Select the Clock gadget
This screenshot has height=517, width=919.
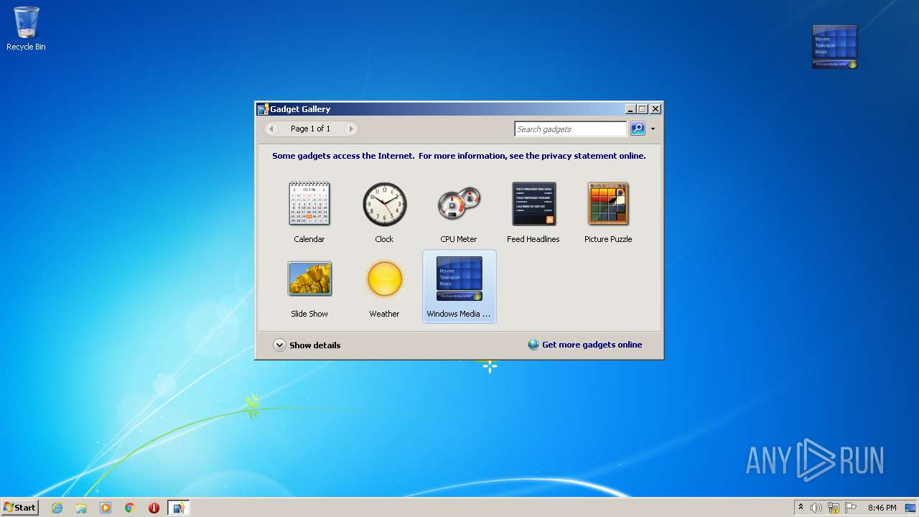pyautogui.click(x=384, y=212)
